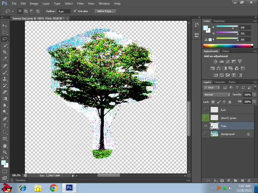Add a Brightness/Contrast adjustment
This screenshot has width=258, height=193.
[x=215, y=61]
